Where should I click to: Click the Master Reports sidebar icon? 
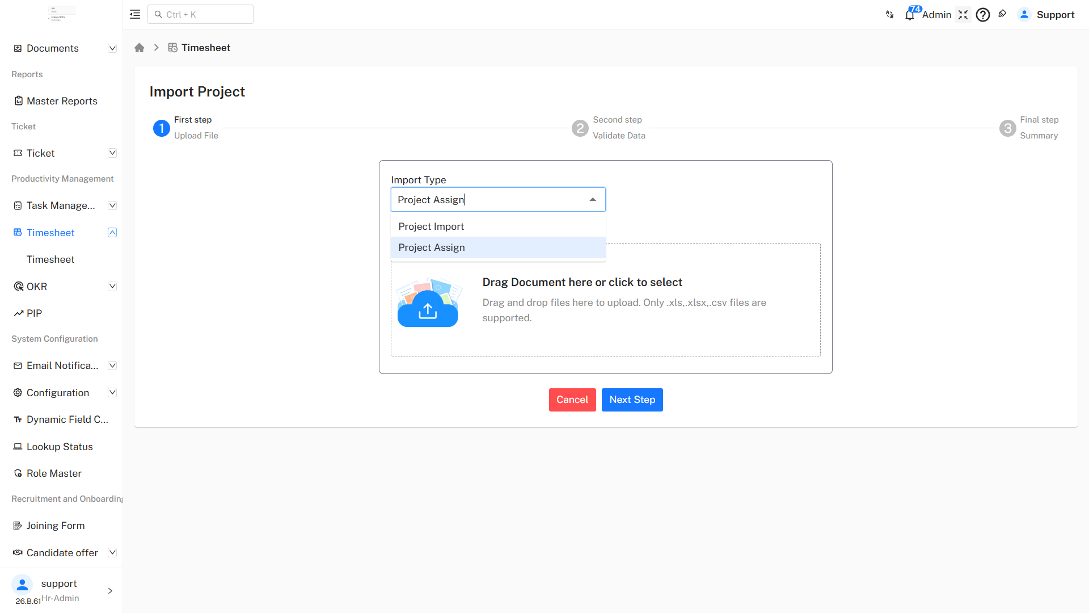coord(18,101)
